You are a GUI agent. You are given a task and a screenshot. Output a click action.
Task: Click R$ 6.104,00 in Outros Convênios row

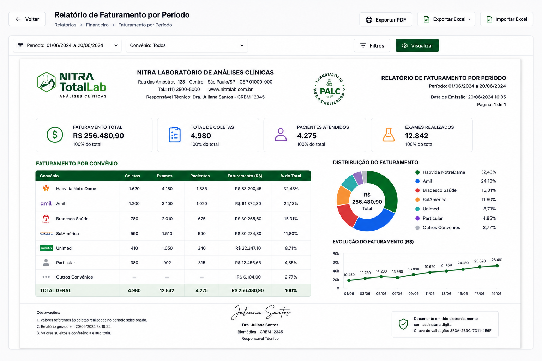[x=248, y=277]
